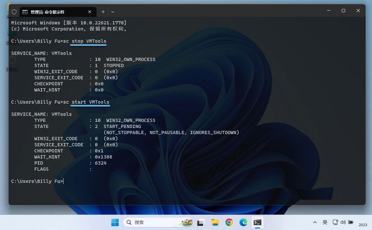Select the 管理员: 命令提示符 tab

tap(48, 12)
